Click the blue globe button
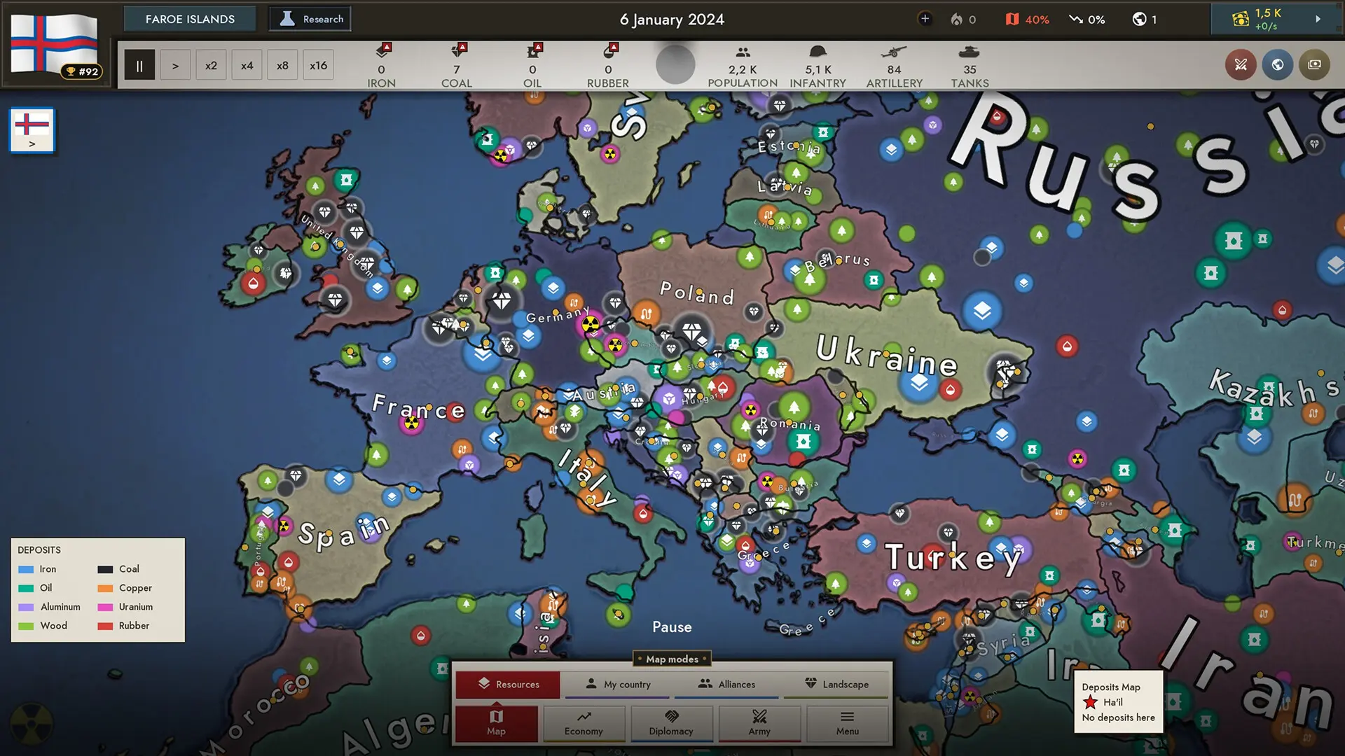 (x=1278, y=65)
